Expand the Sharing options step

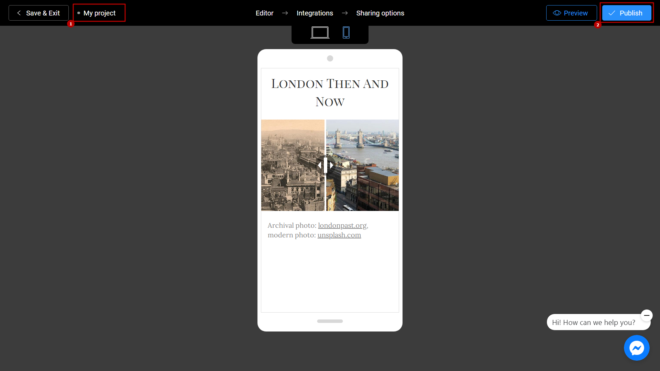click(380, 13)
